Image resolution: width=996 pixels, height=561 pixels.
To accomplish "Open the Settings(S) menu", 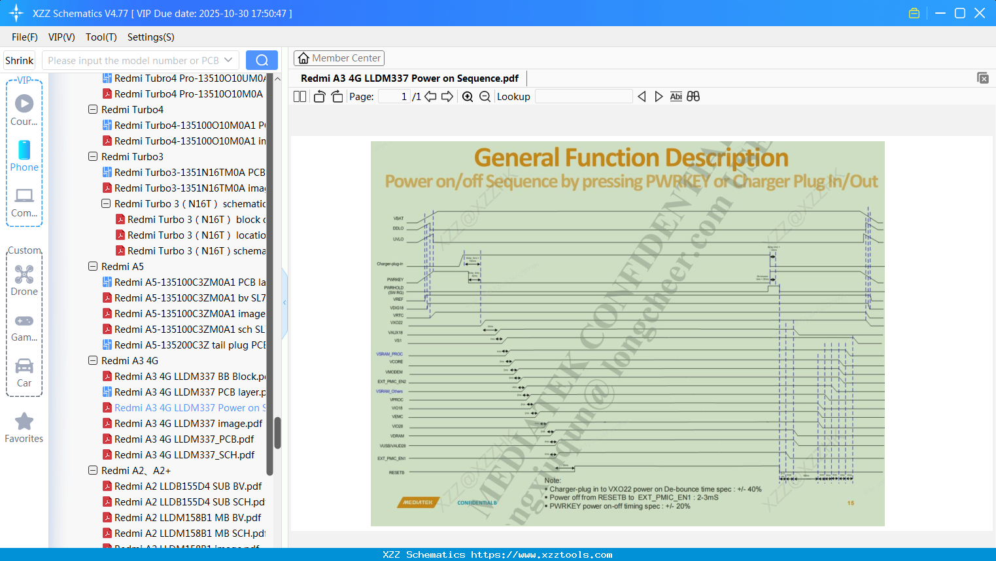I will pyautogui.click(x=151, y=37).
